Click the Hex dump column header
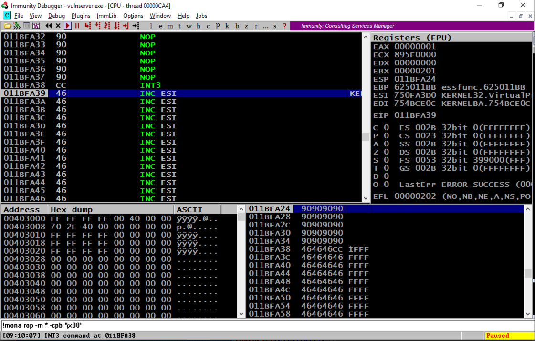 point(111,210)
